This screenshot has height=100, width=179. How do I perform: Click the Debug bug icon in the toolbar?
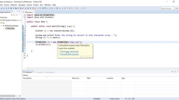tap(6, 8)
